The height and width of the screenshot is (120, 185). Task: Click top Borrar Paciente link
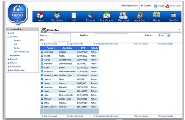coord(142,44)
